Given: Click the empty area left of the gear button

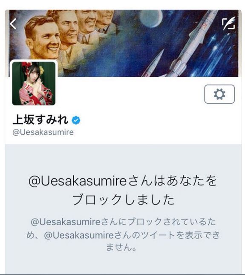Looking at the screenshot, I should tap(130, 95).
